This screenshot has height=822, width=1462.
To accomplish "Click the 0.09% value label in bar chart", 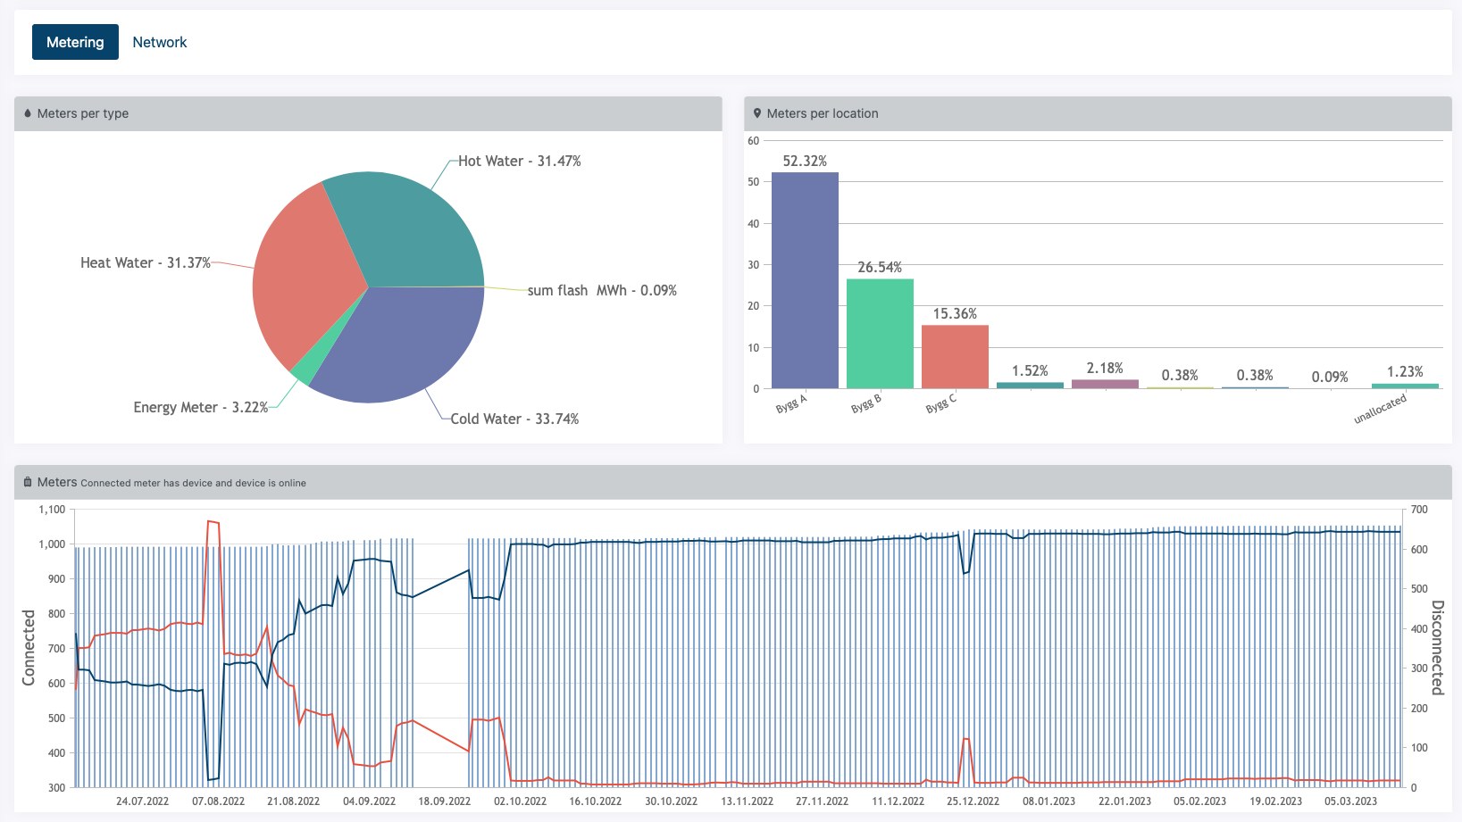I will (x=1330, y=377).
